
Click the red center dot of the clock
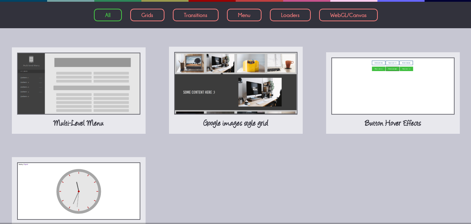pyautogui.click(x=79, y=191)
